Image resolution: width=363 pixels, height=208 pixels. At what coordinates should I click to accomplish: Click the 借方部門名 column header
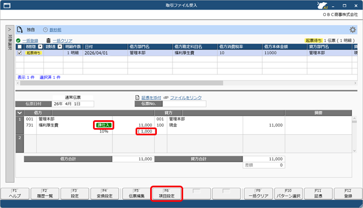coord(150,46)
